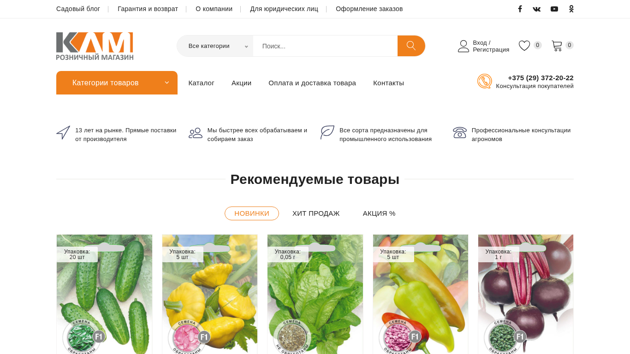
Task: Open the 'Каталог' menu item
Action: (x=202, y=83)
